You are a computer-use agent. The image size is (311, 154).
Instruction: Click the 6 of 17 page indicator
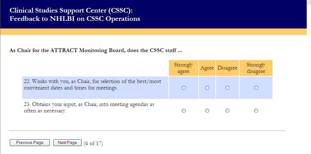point(93,143)
